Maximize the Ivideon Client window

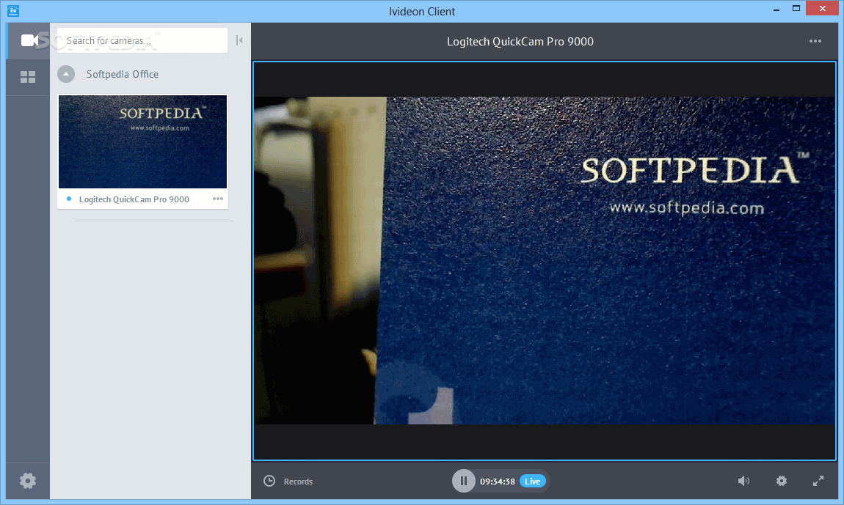(796, 9)
